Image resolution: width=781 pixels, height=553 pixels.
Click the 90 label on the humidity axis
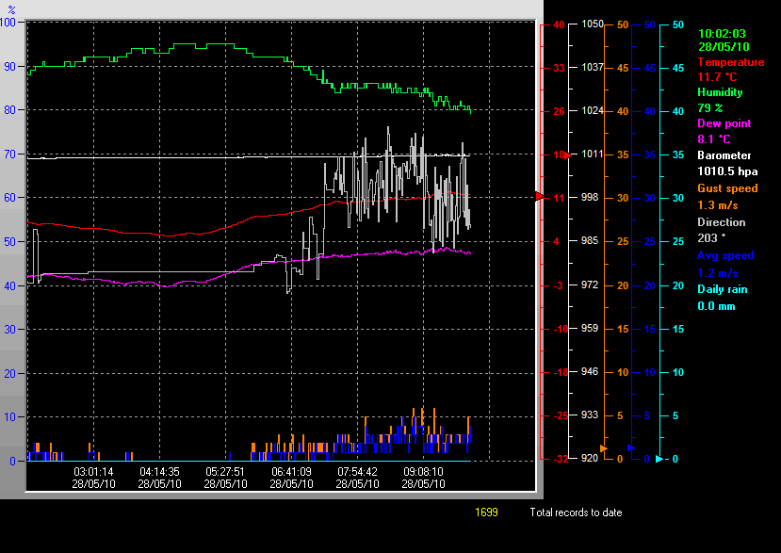pyautogui.click(x=10, y=67)
